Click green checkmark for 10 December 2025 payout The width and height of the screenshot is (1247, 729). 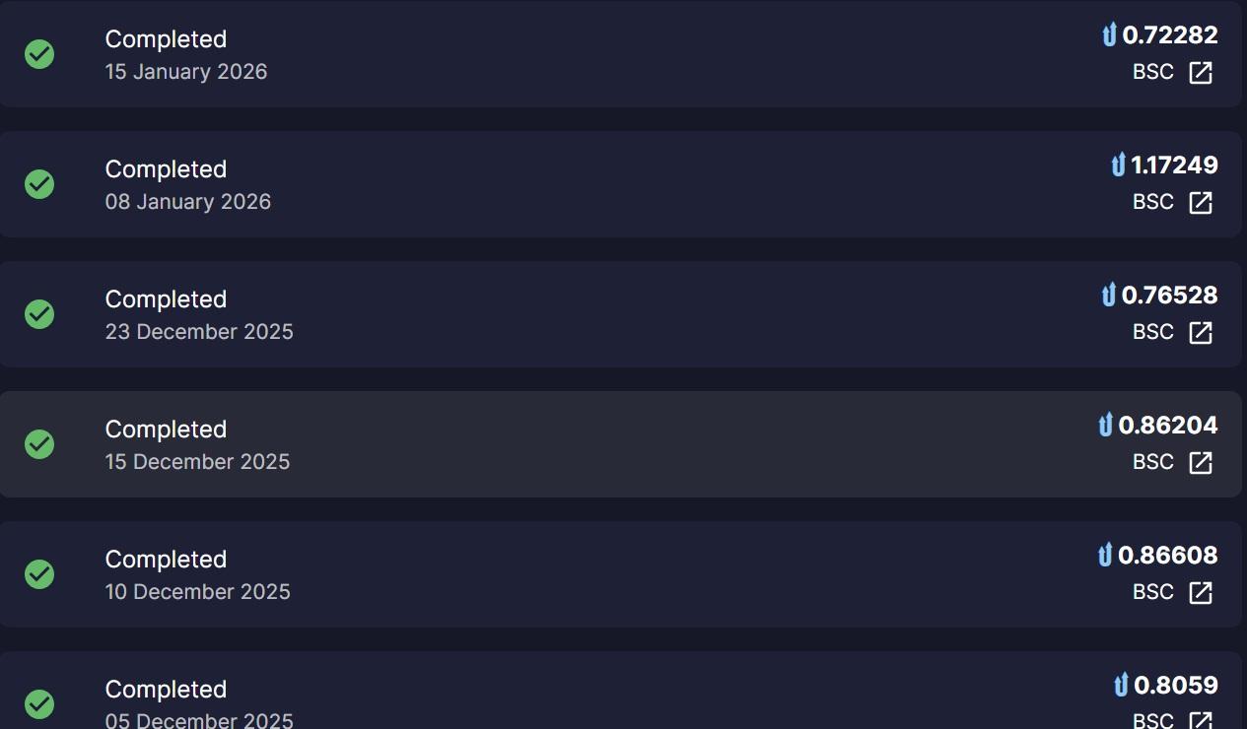(x=39, y=574)
